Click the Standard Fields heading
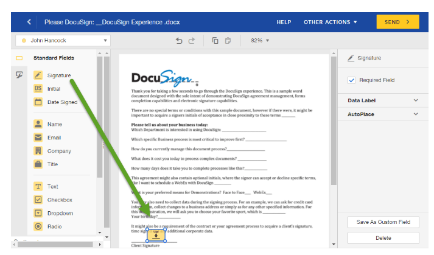 tap(54, 58)
